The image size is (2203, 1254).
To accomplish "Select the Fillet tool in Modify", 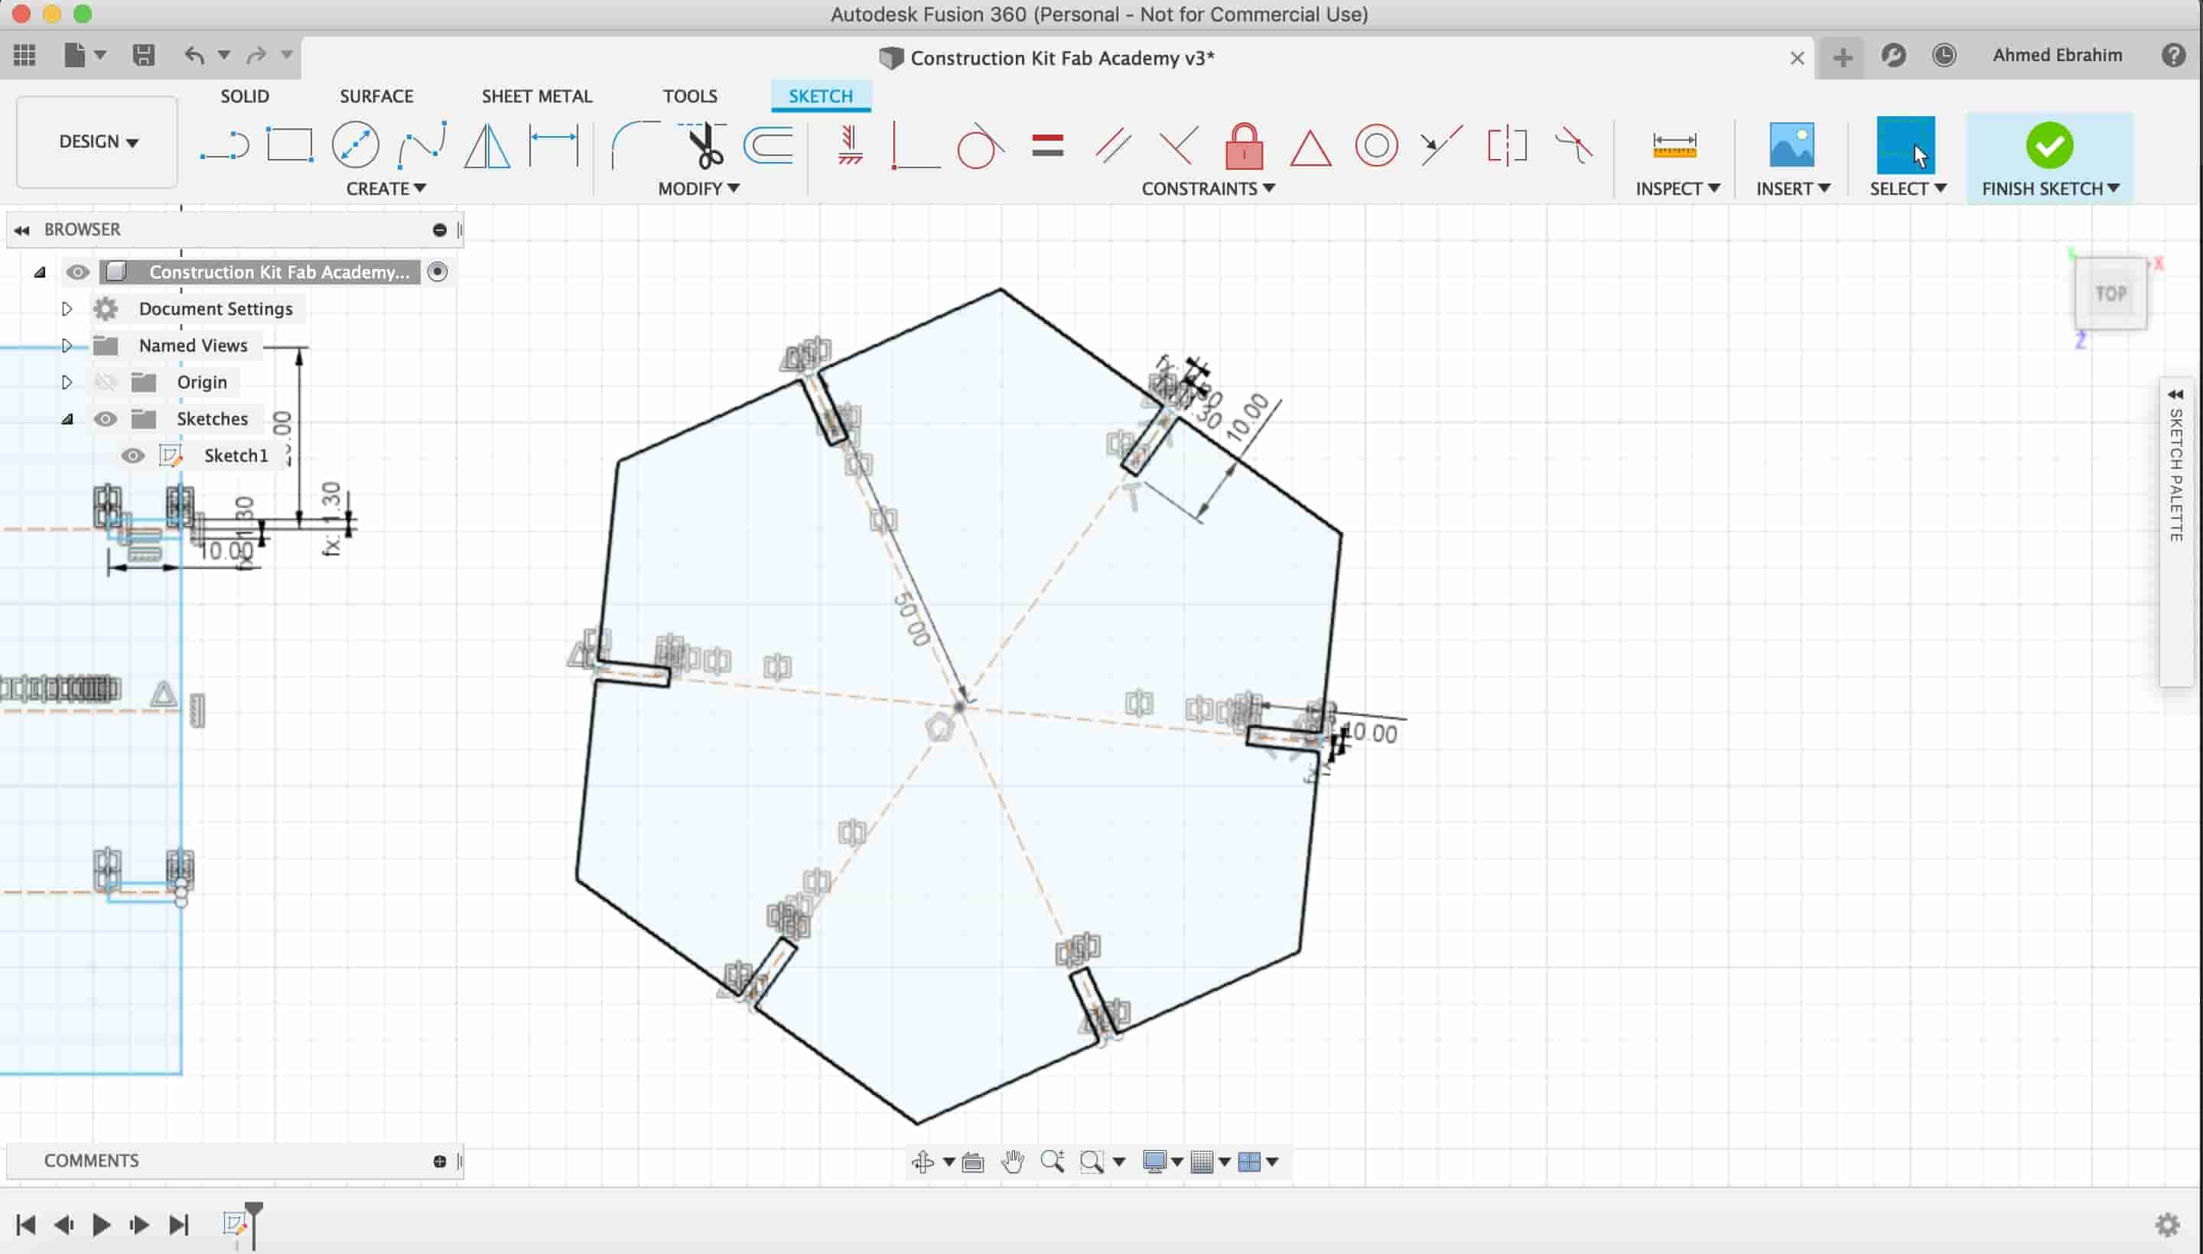I will pyautogui.click(x=635, y=145).
